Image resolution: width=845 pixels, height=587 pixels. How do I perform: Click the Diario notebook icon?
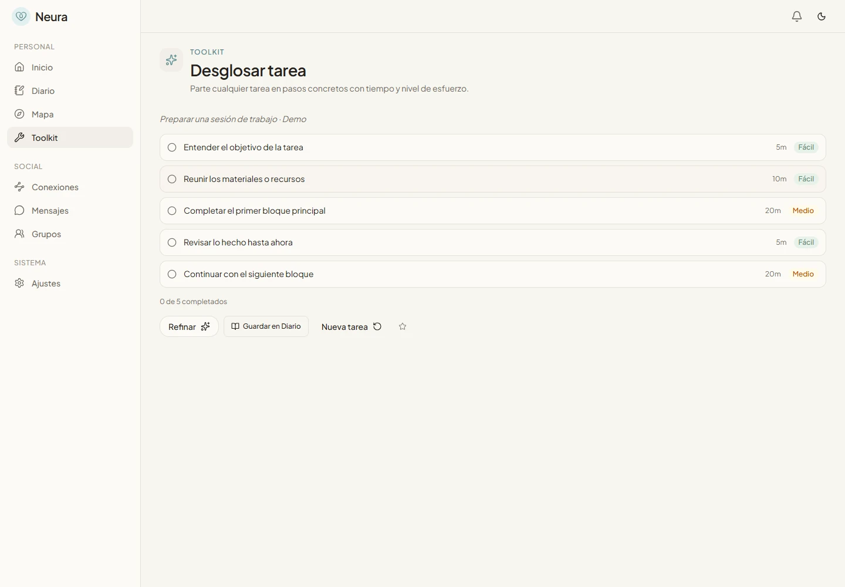[19, 90]
